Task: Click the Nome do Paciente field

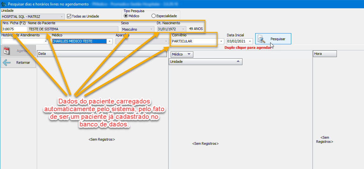Action: click(73, 29)
